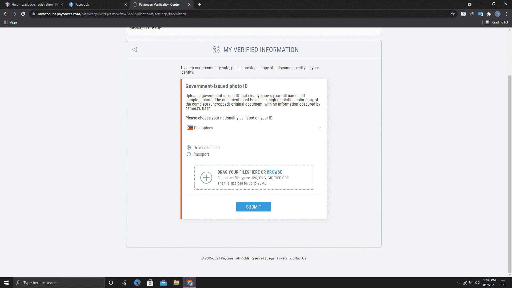512x288 pixels.
Task: Click the file drop zone area
Action: pyautogui.click(x=254, y=178)
